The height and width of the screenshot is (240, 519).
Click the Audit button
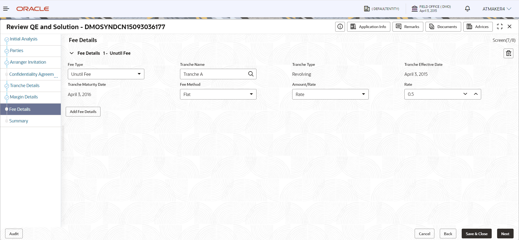(x=14, y=234)
